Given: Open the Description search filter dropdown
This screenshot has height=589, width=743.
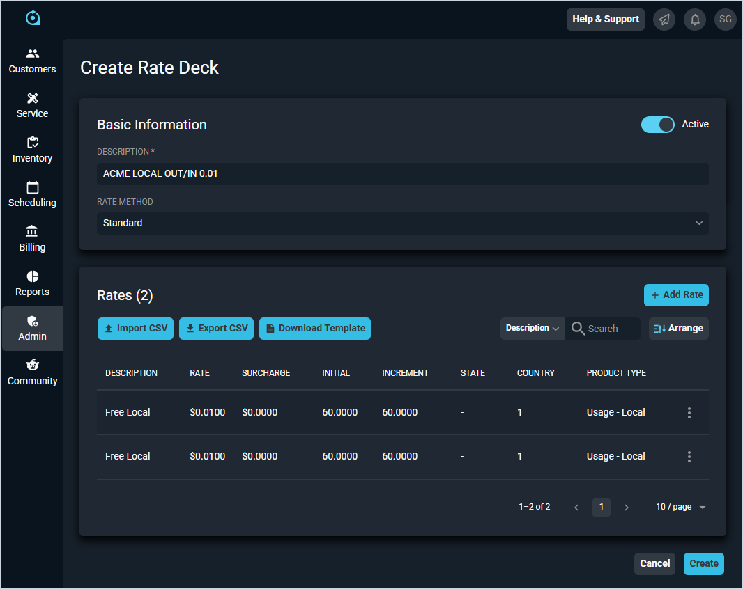Looking at the screenshot, I should tap(533, 329).
